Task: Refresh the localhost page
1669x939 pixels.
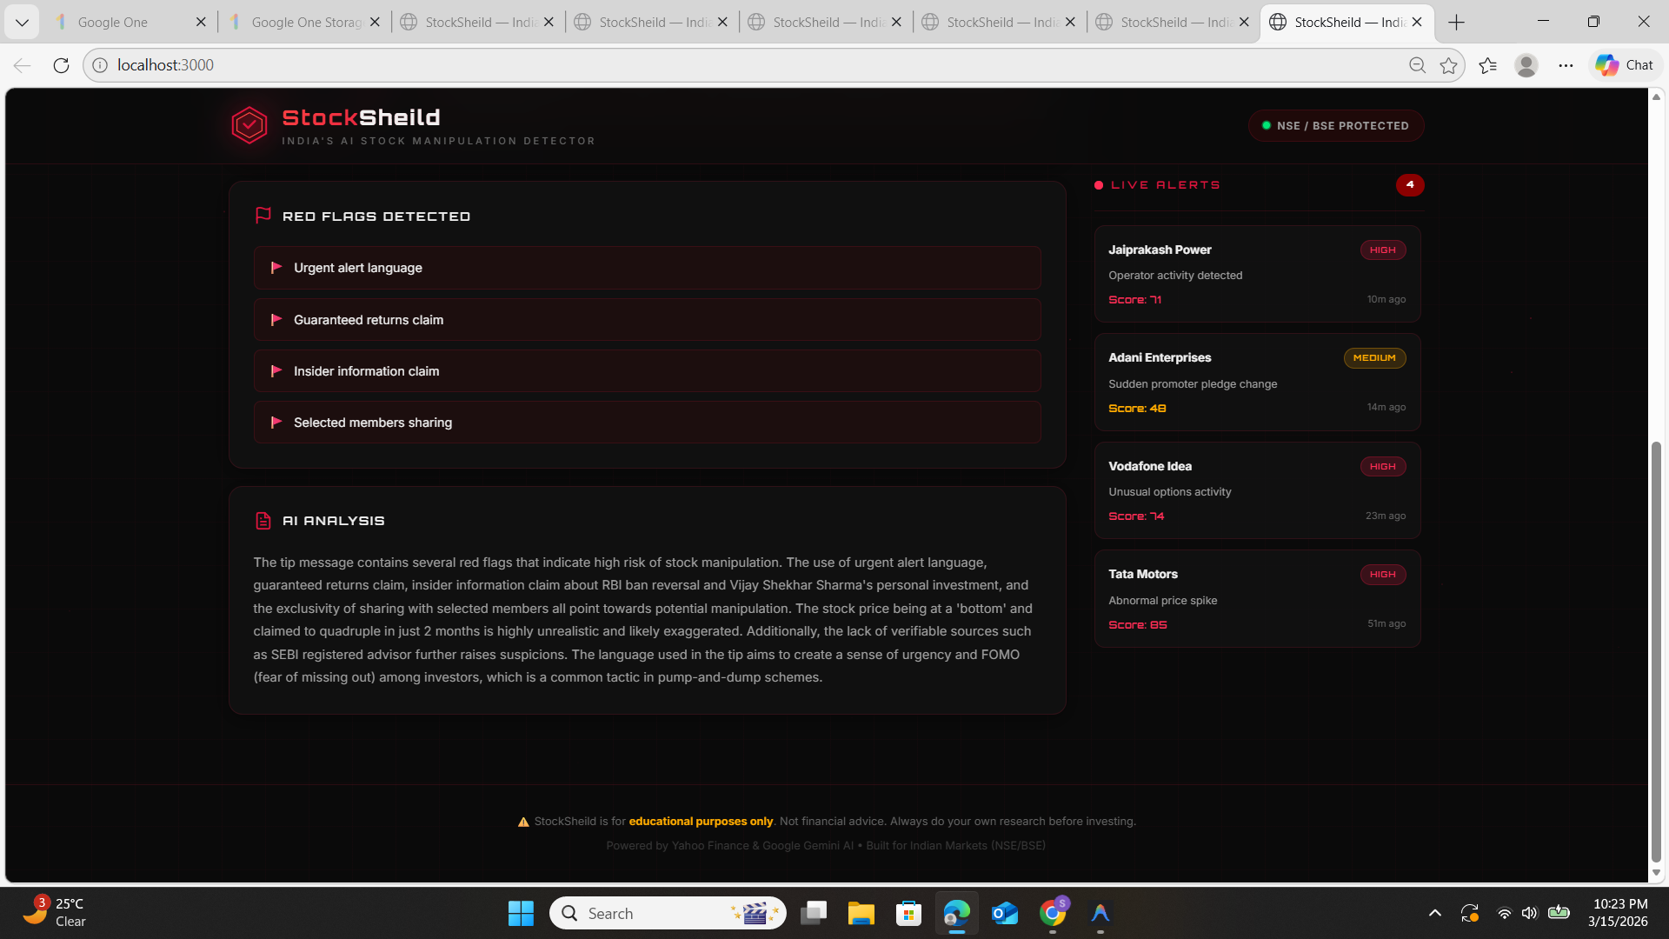Action: tap(61, 65)
